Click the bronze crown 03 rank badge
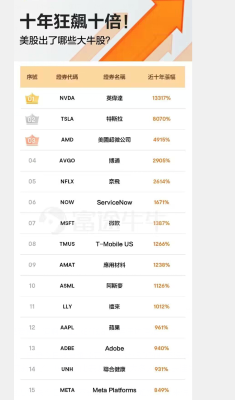235x400 pixels. click(x=32, y=140)
